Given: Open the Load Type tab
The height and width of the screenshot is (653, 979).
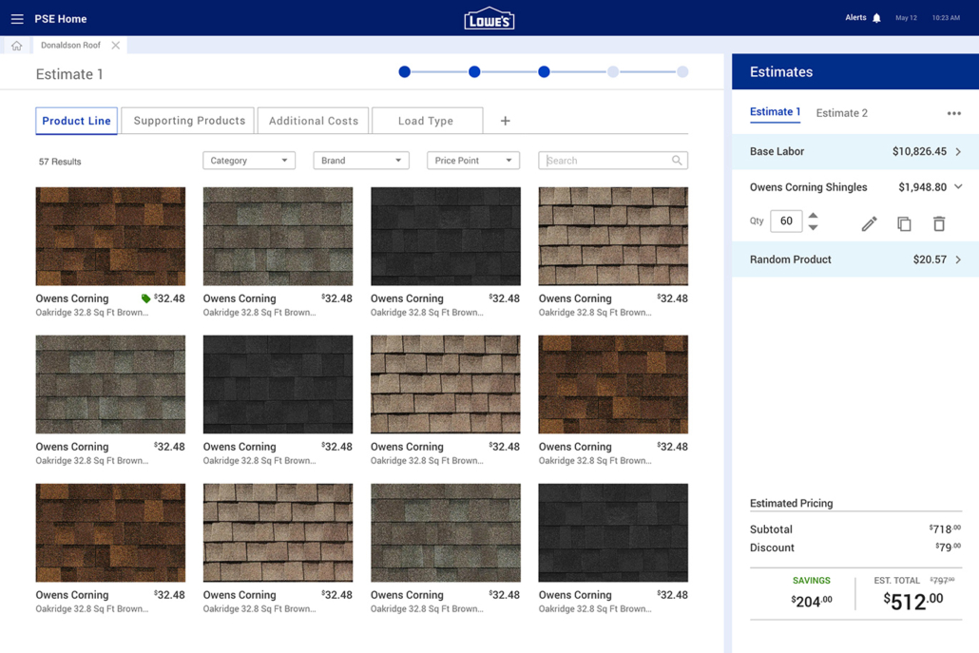Looking at the screenshot, I should (427, 121).
